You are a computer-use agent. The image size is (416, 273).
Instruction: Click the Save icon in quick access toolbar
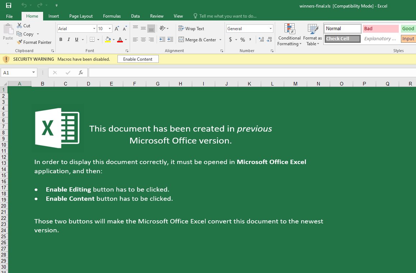pos(9,5)
